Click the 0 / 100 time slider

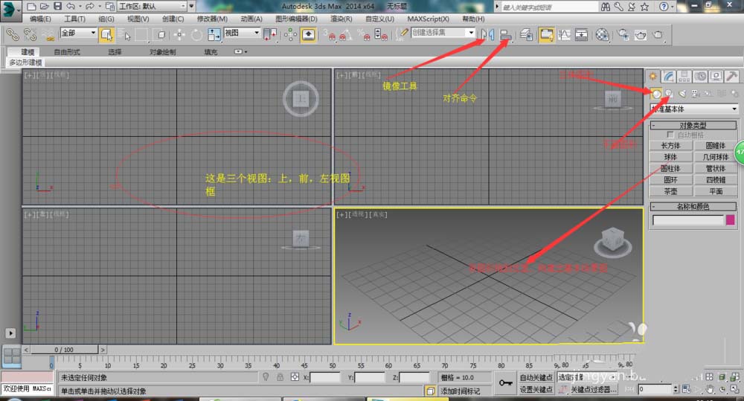[64, 350]
